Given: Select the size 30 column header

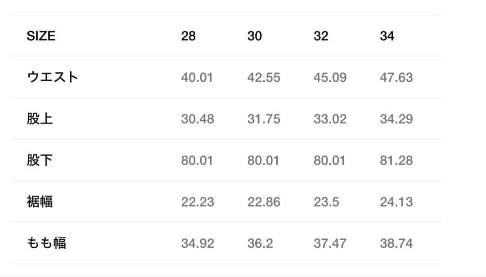Looking at the screenshot, I should 254,36.
